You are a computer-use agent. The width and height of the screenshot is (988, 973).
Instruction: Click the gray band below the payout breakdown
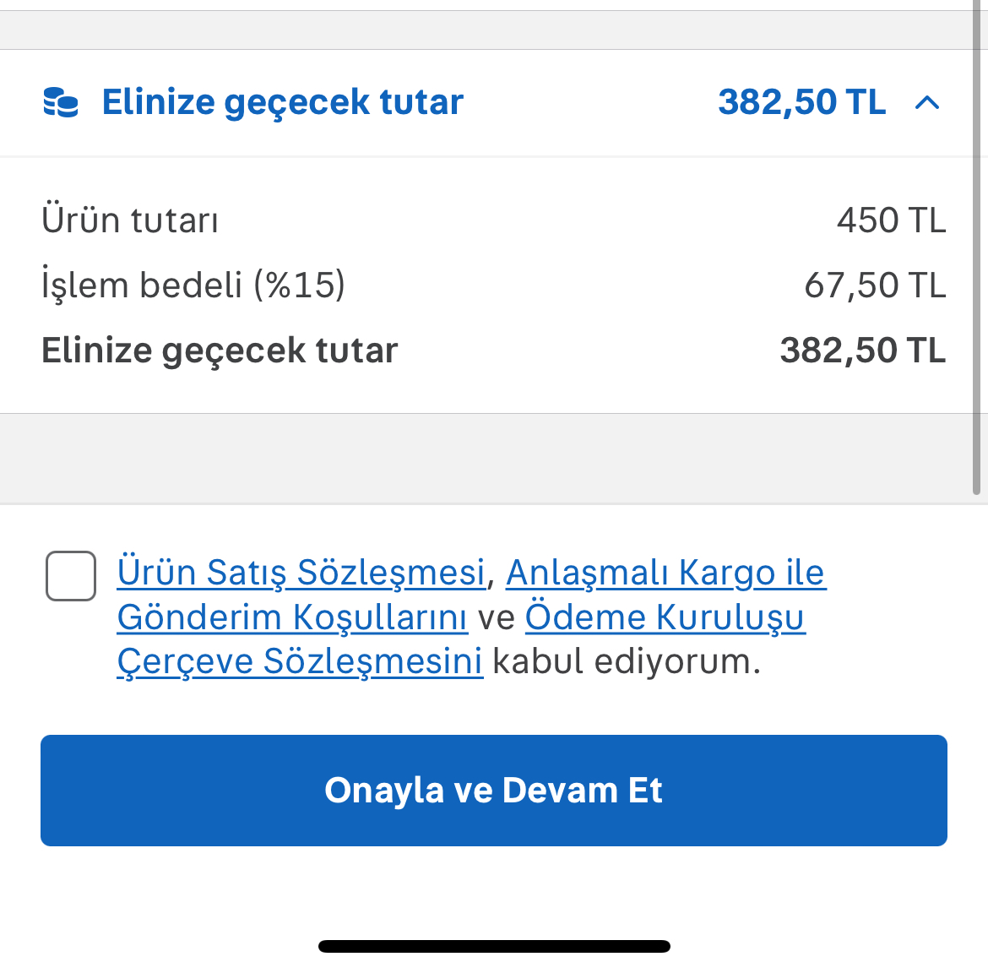(494, 458)
